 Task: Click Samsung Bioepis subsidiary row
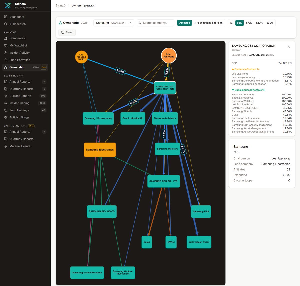[x=262, y=111]
